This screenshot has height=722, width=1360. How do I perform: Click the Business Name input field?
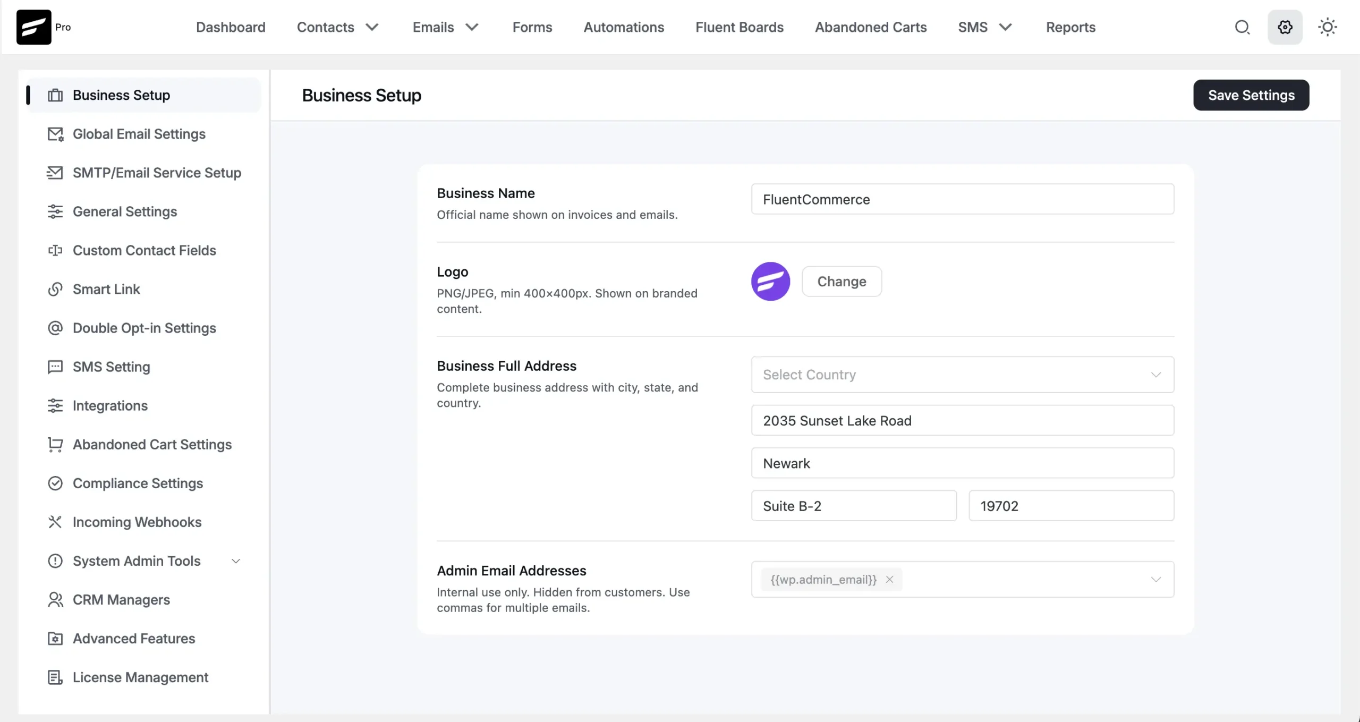click(x=962, y=199)
